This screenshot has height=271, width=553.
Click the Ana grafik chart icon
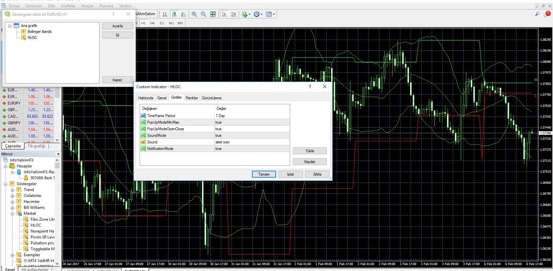[x=16, y=26]
